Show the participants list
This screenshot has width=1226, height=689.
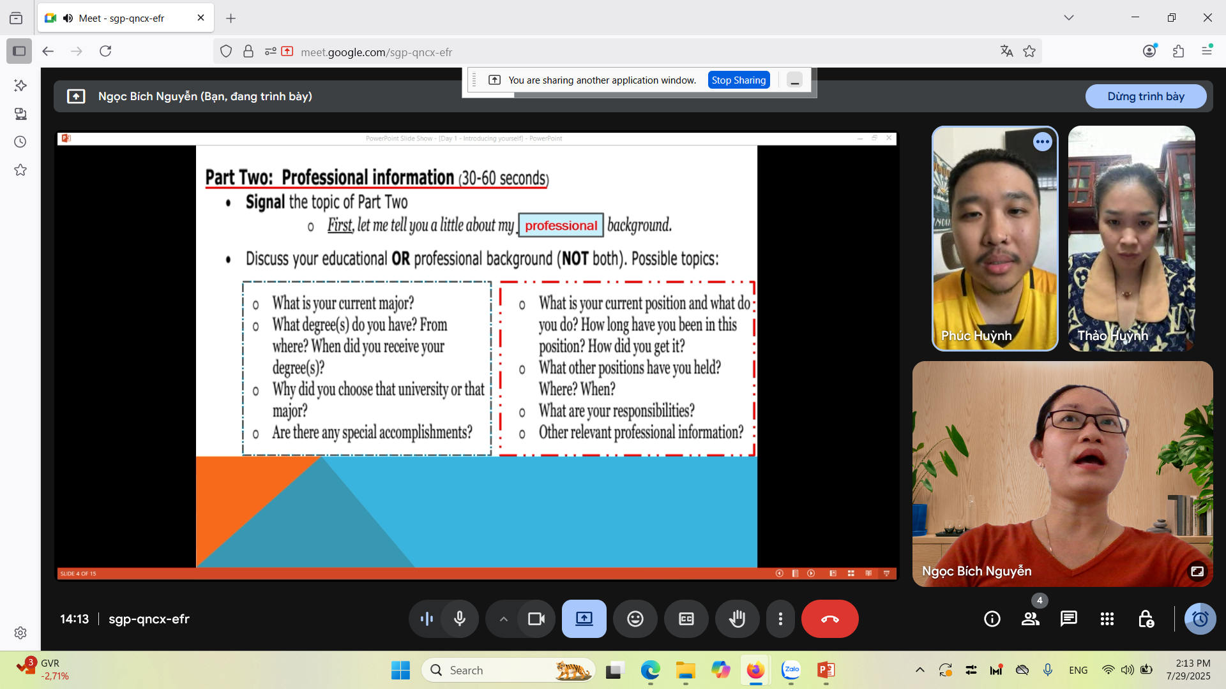1030,619
